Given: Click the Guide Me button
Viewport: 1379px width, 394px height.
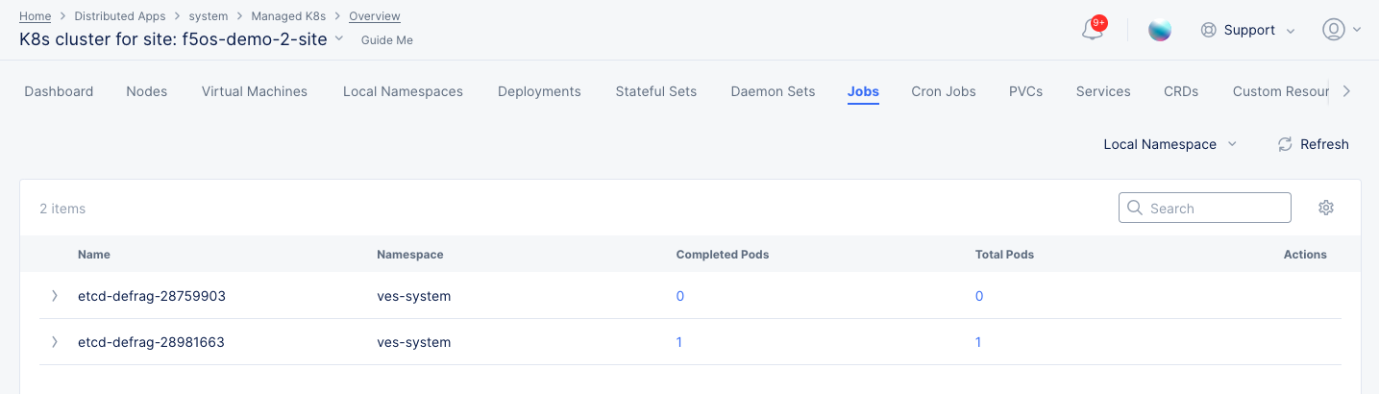Looking at the screenshot, I should pos(386,40).
